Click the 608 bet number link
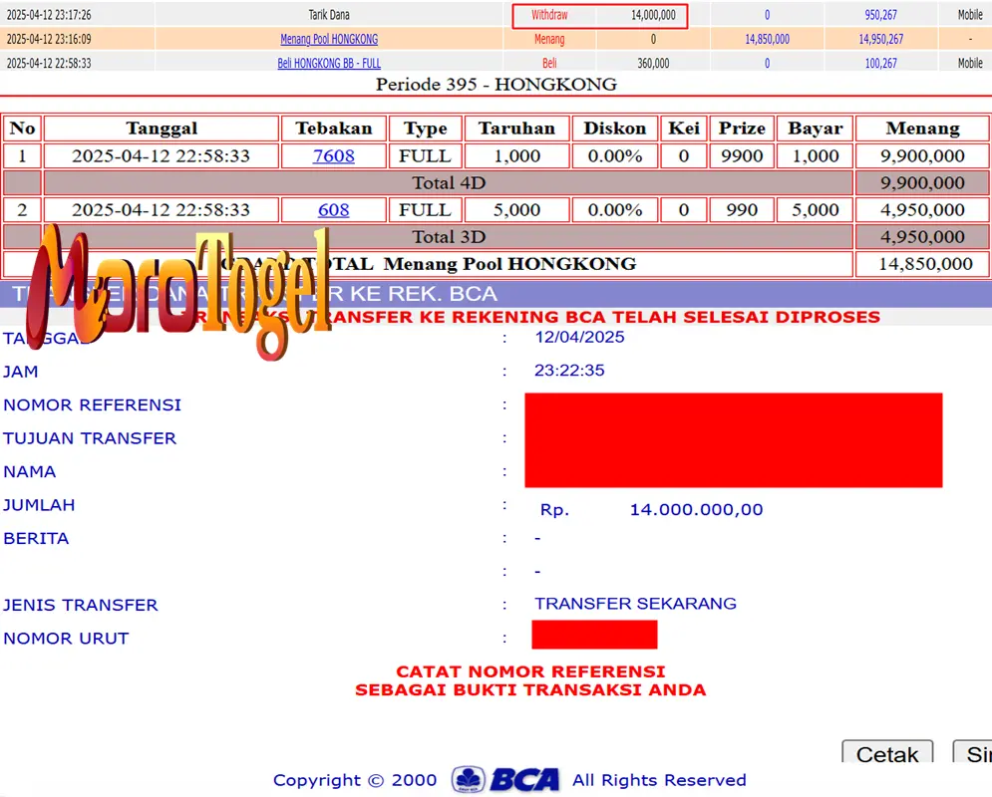992x797 pixels. click(x=333, y=209)
